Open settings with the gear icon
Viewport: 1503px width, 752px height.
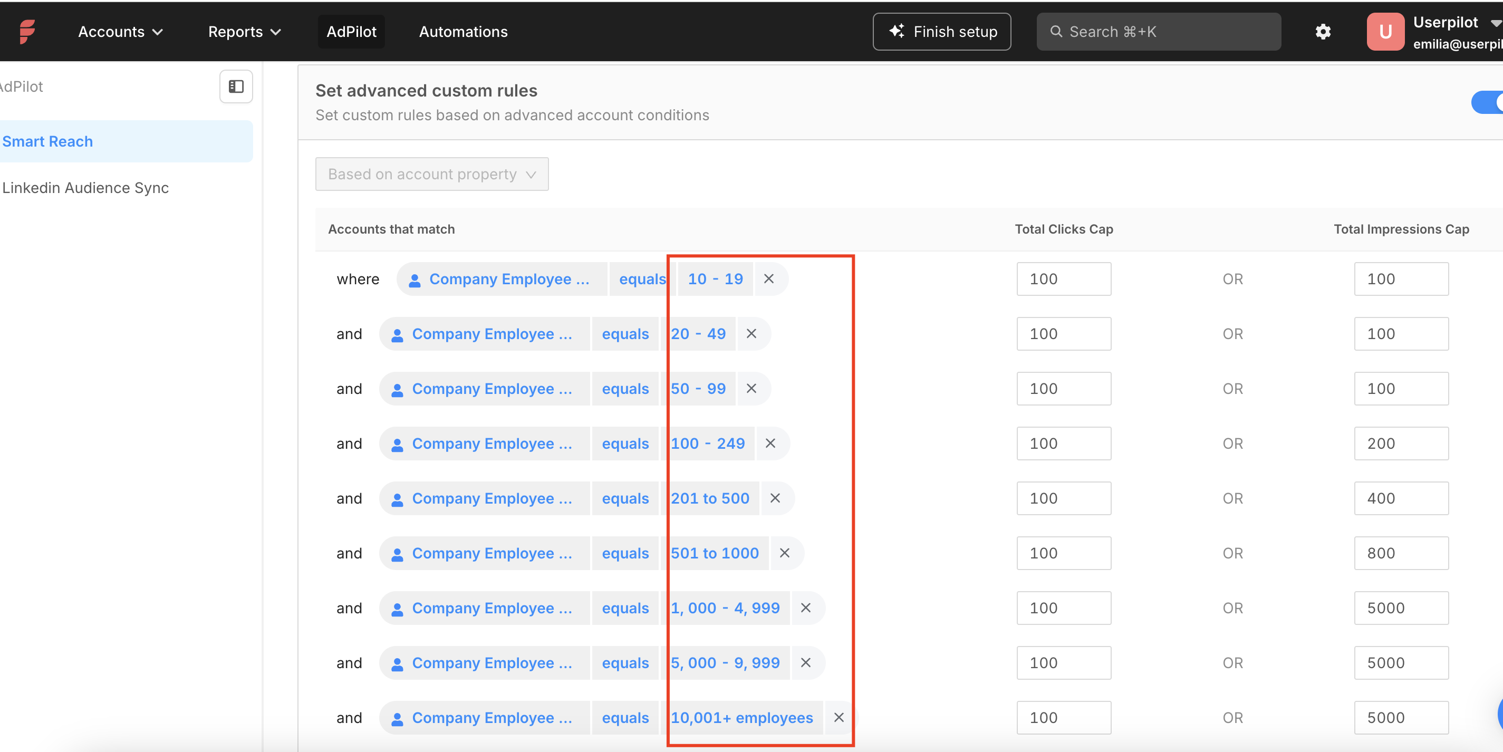[x=1323, y=32]
